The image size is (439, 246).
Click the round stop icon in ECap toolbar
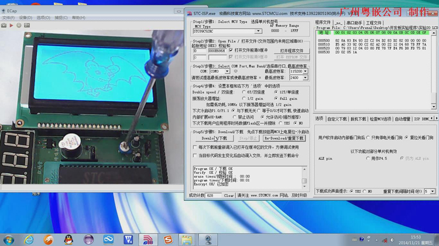(x=19, y=26)
